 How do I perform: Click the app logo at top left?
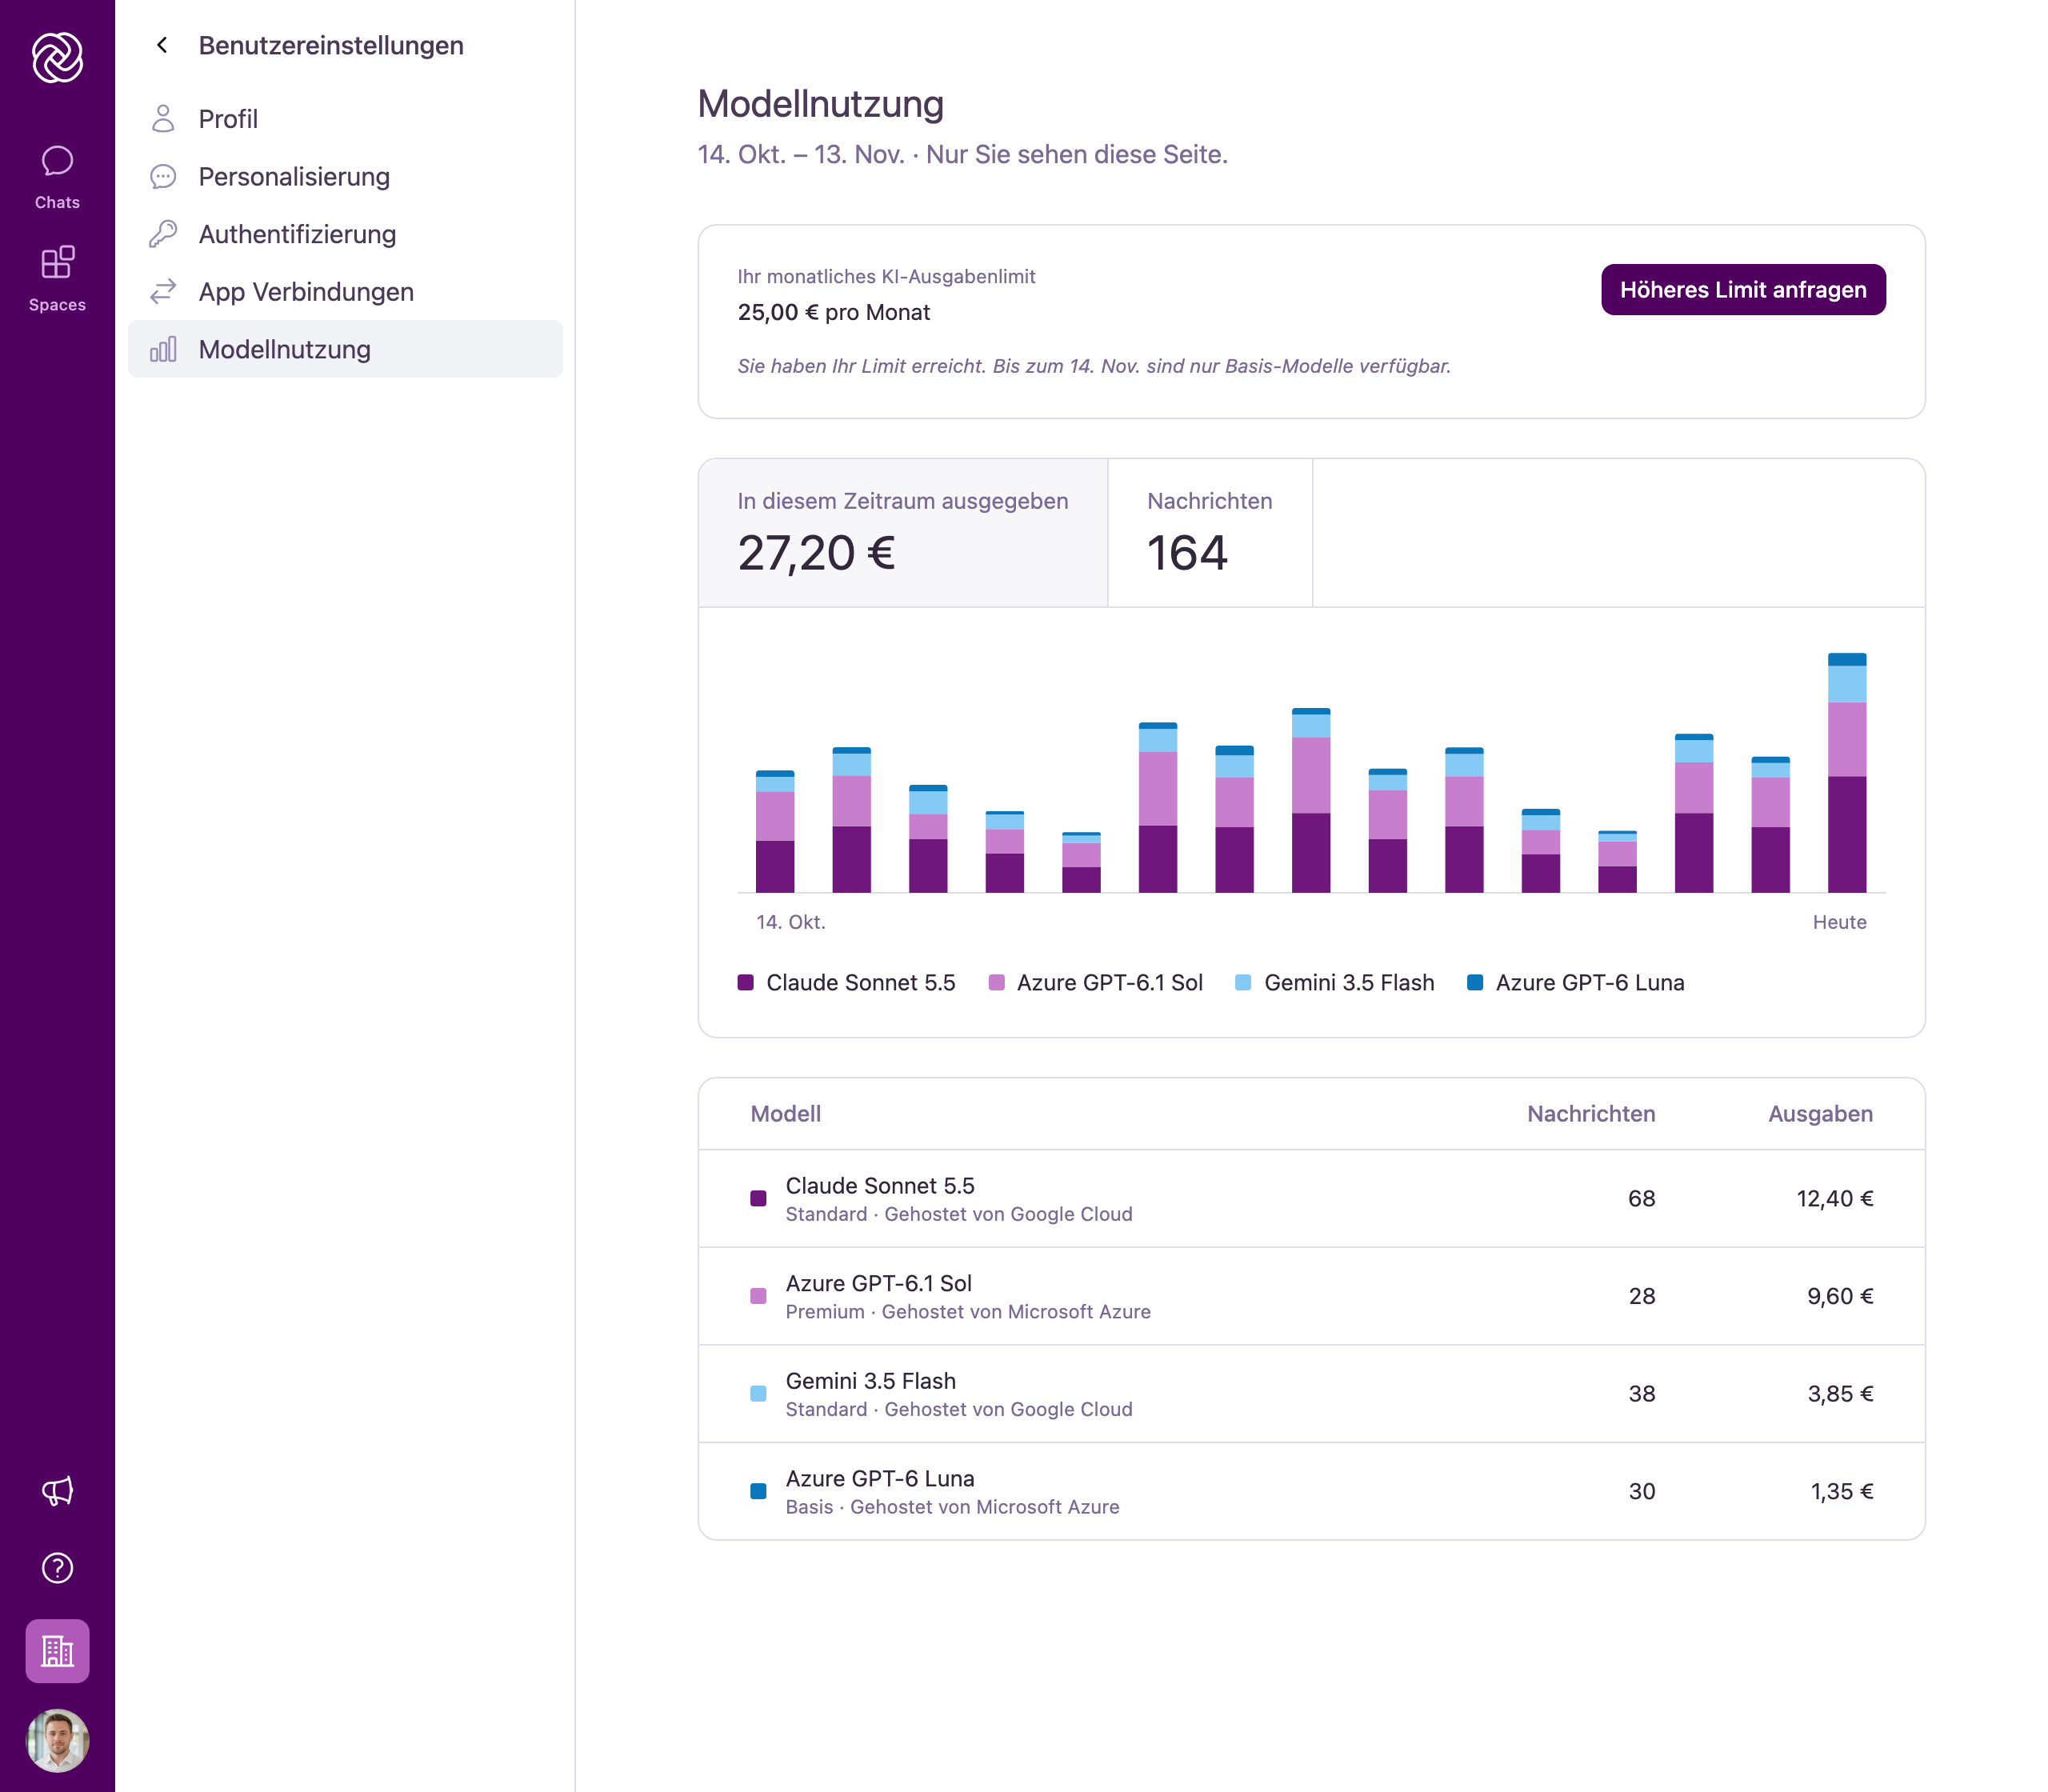[57, 57]
